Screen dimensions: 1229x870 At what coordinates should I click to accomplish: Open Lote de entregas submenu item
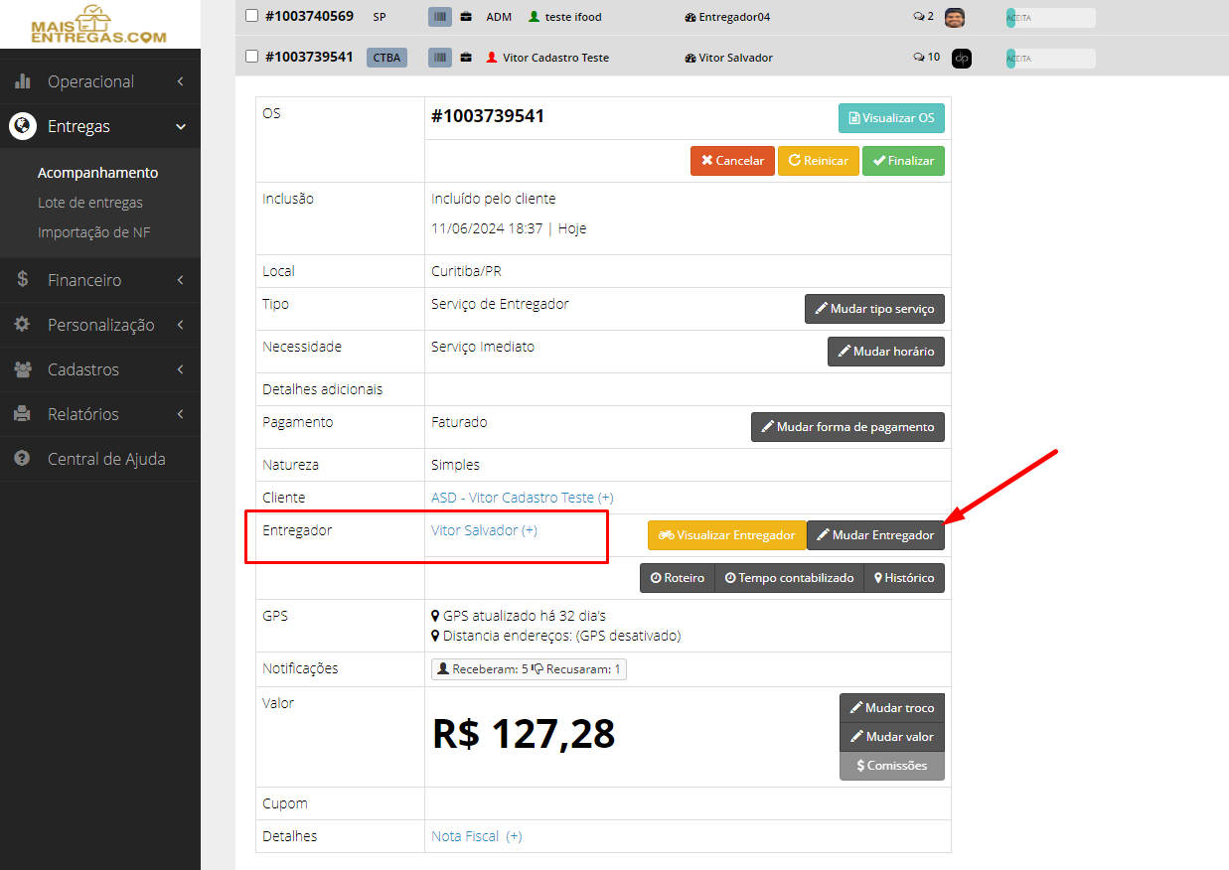tap(90, 203)
